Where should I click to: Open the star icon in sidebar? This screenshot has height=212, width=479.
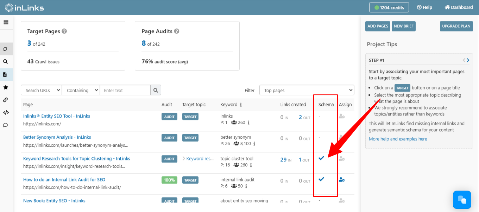6,87
